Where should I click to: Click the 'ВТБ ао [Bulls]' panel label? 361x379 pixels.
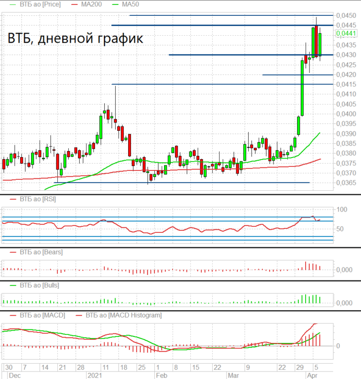click(x=40, y=285)
